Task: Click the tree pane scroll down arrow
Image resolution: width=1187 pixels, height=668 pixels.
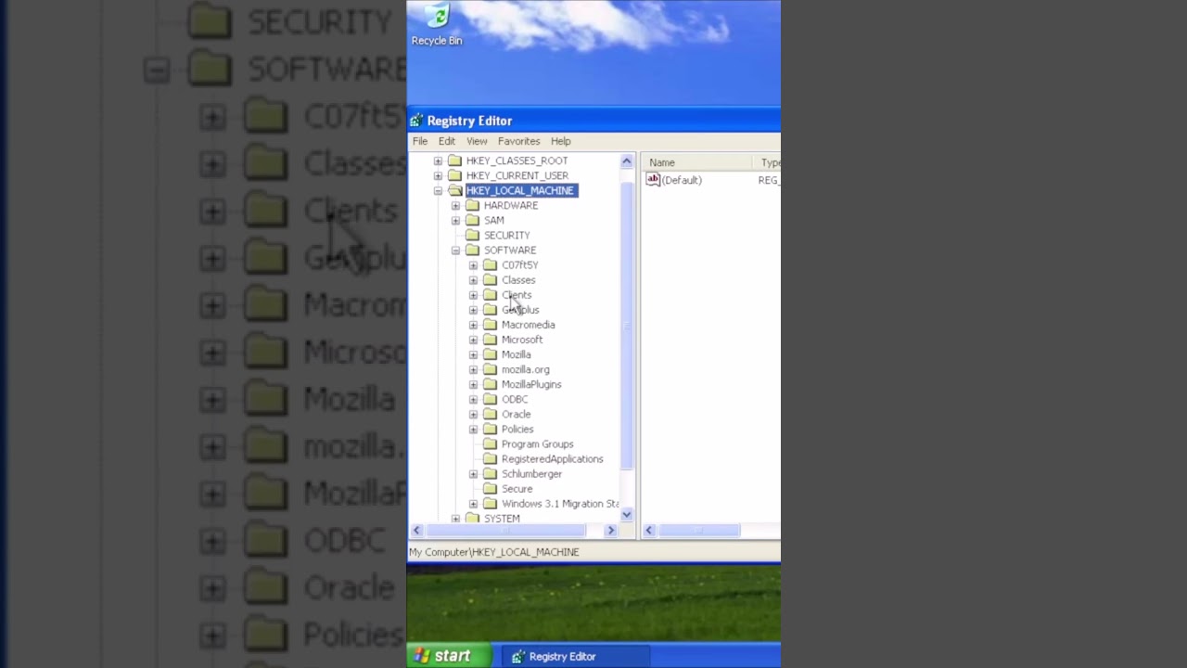Action: (627, 515)
